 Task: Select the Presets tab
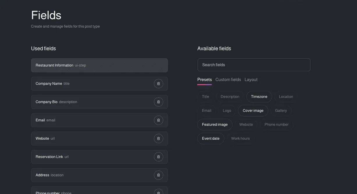tap(205, 80)
